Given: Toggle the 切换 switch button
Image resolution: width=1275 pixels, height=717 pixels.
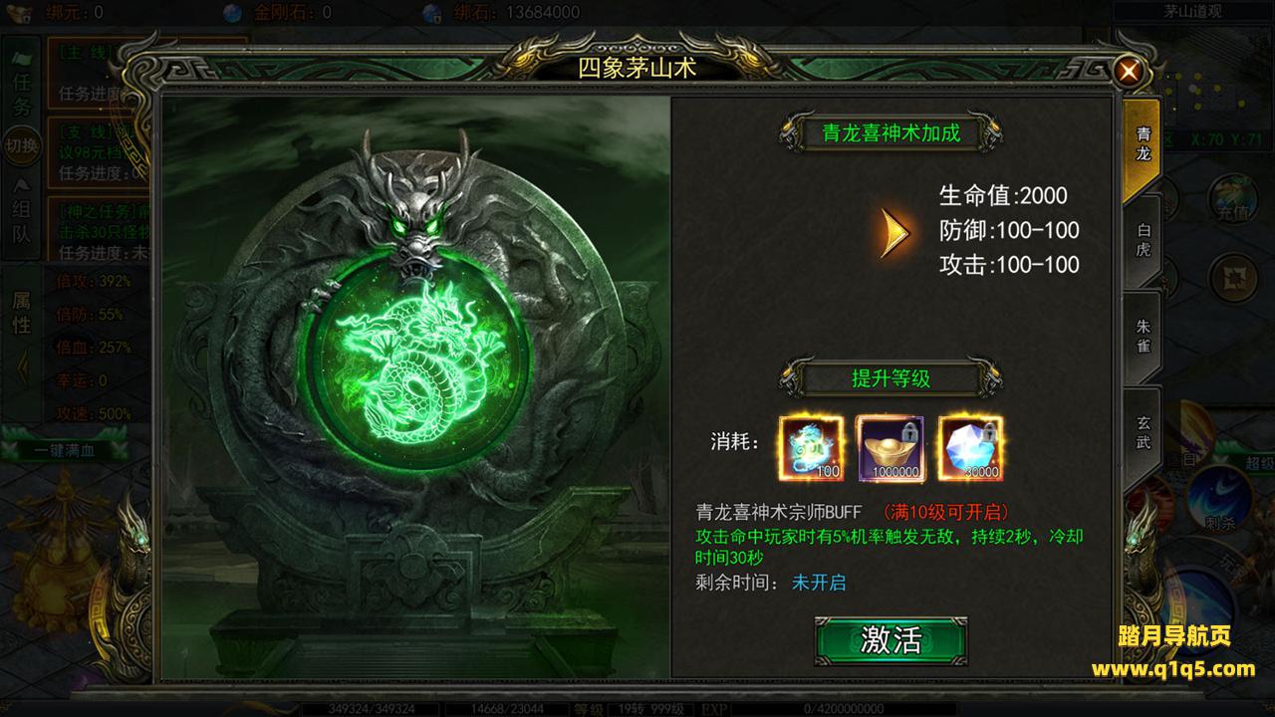Looking at the screenshot, I should tap(22, 145).
